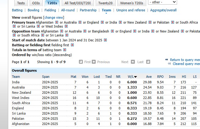Remove India from Opposition team filter
200x129 pixels.
click(x=153, y=31)
